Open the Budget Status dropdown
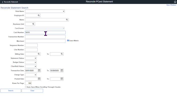 31,62
